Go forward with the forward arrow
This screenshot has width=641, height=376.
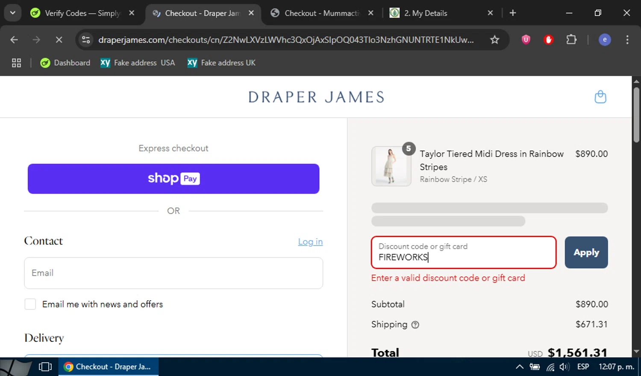(36, 40)
